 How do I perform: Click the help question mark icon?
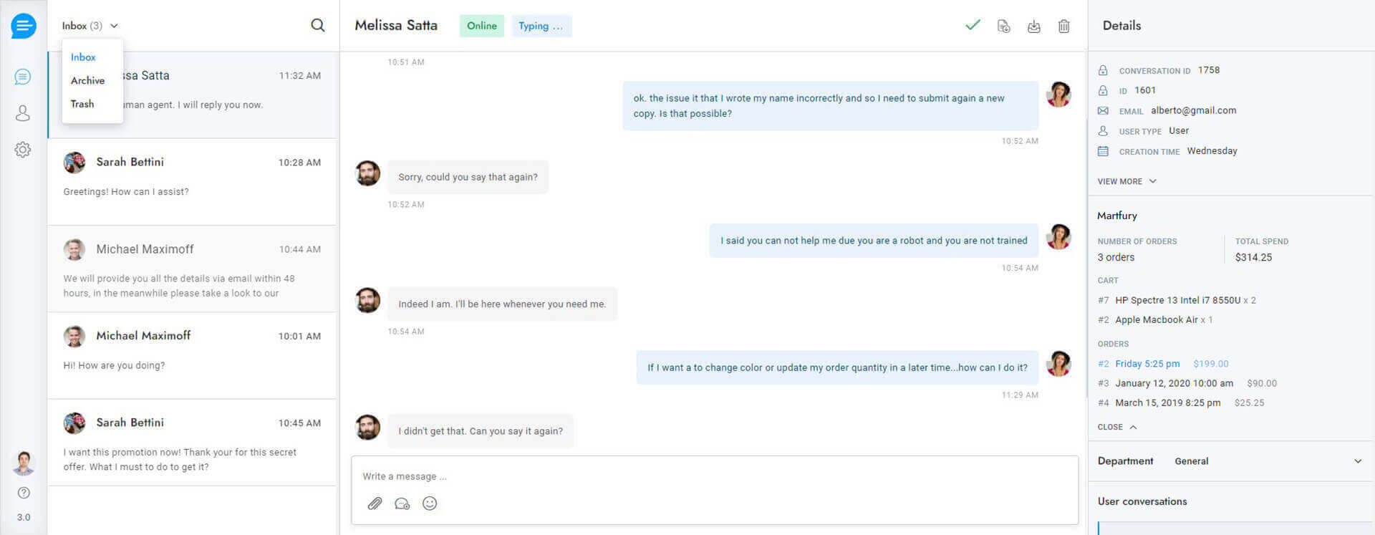point(24,493)
